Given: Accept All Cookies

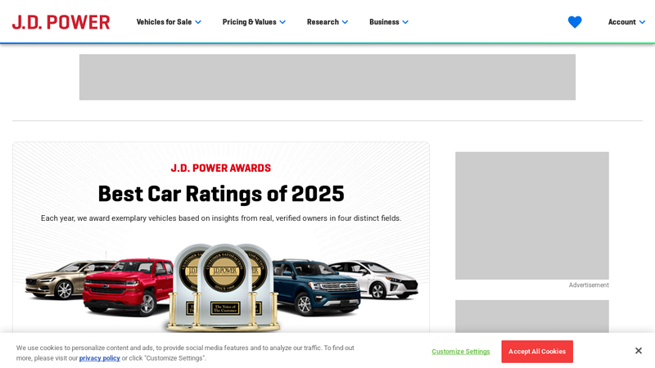Looking at the screenshot, I should click(x=537, y=352).
